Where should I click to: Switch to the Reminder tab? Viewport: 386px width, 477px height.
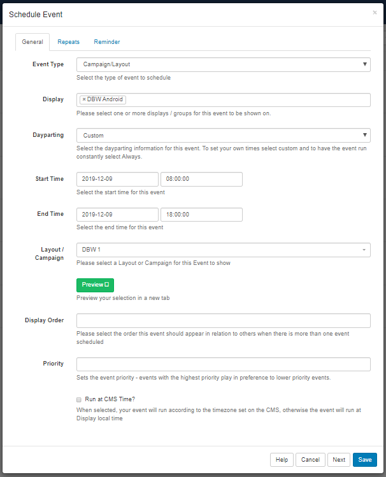tap(107, 42)
